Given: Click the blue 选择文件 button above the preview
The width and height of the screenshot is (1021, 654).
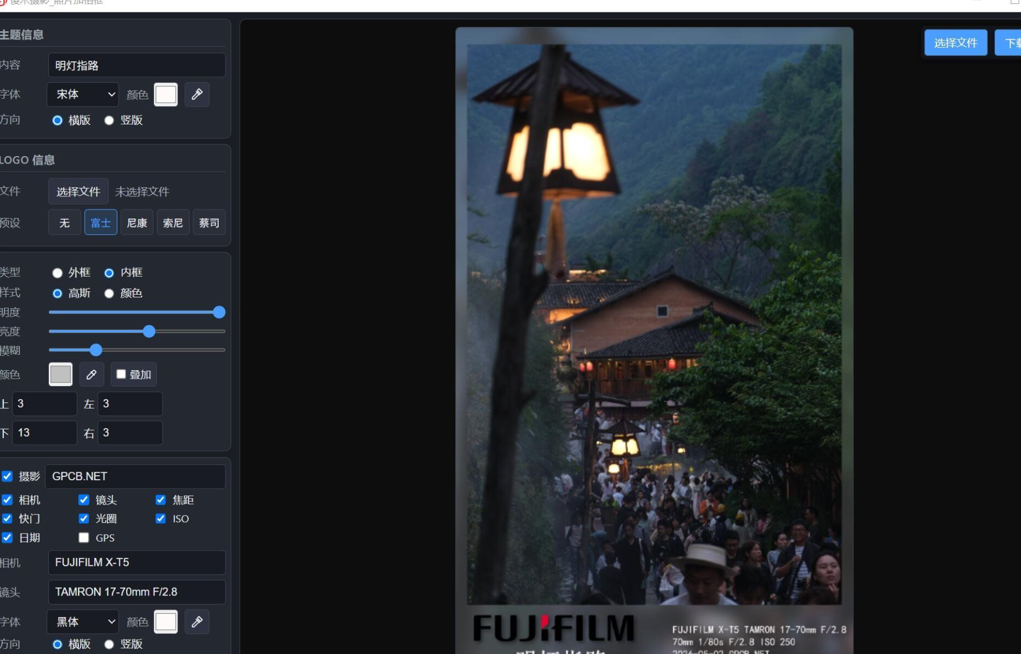Looking at the screenshot, I should tap(956, 43).
